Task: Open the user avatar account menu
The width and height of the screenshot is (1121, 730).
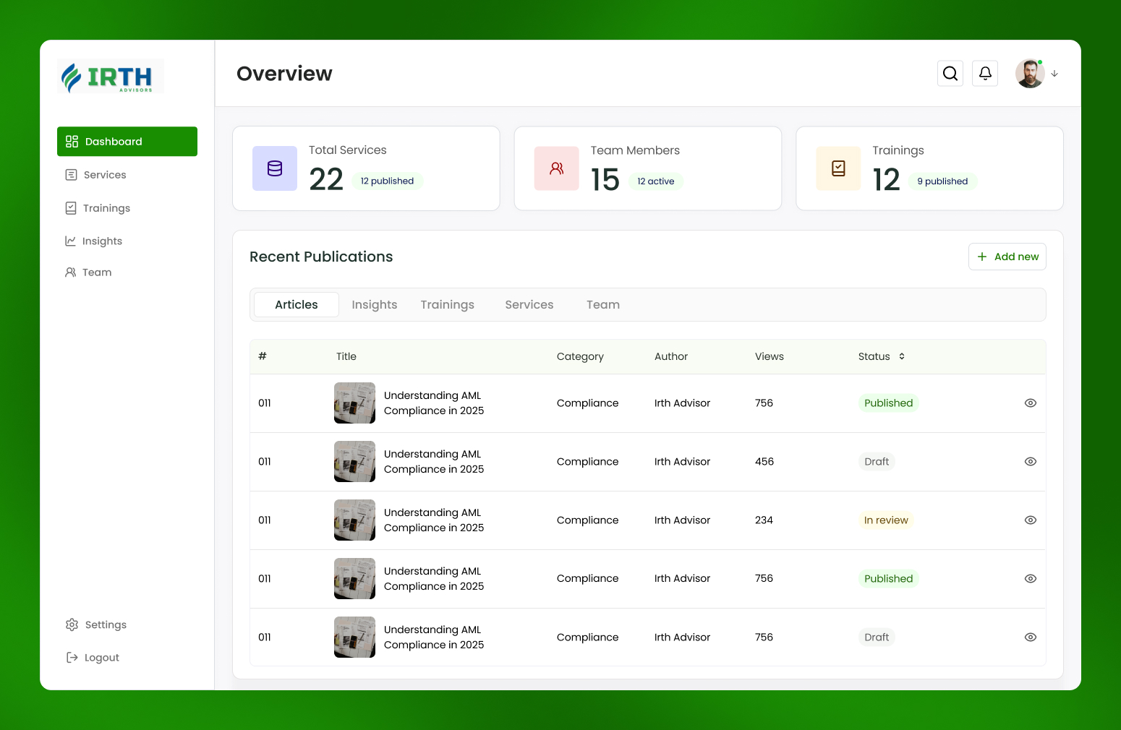Action: point(1029,74)
